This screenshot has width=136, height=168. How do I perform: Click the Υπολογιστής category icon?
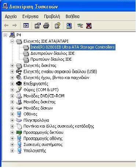tap(19, 151)
